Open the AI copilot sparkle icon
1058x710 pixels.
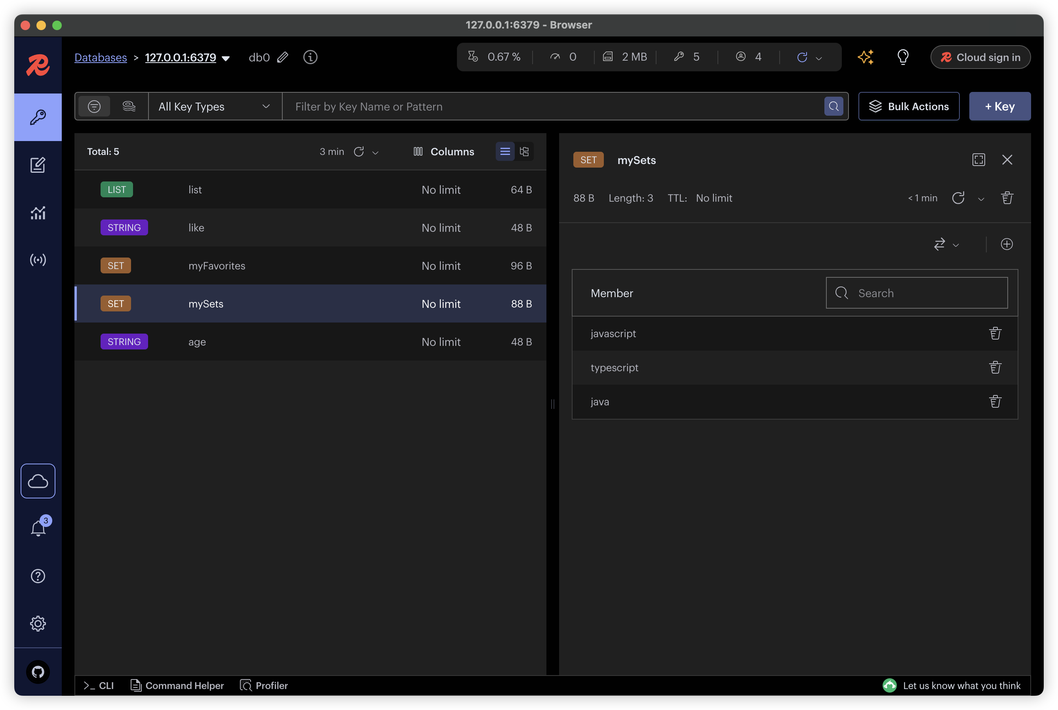pyautogui.click(x=865, y=57)
